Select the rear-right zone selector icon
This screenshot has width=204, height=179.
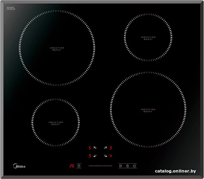coord(106,148)
